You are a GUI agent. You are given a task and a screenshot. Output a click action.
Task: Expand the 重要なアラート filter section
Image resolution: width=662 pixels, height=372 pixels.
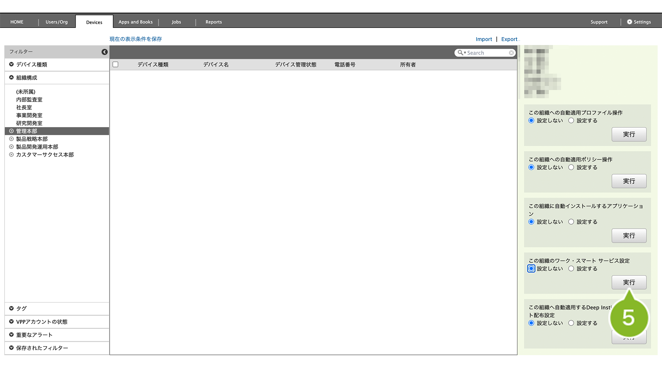click(12, 335)
